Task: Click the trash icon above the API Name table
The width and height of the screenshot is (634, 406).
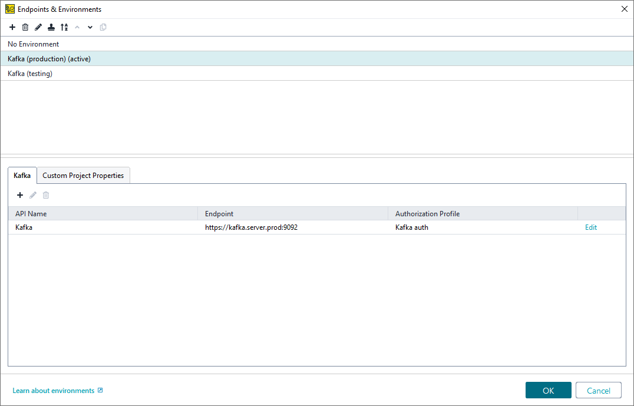Action: (x=46, y=195)
